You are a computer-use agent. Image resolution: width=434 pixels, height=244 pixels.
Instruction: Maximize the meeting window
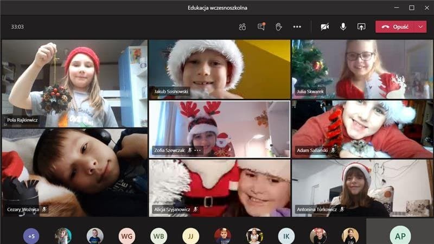click(x=412, y=8)
